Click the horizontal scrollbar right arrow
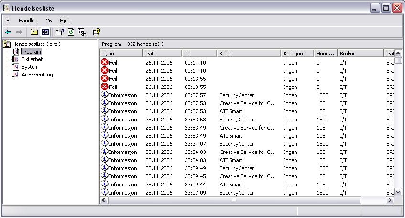The width and height of the screenshot is (405, 218). coord(390,200)
